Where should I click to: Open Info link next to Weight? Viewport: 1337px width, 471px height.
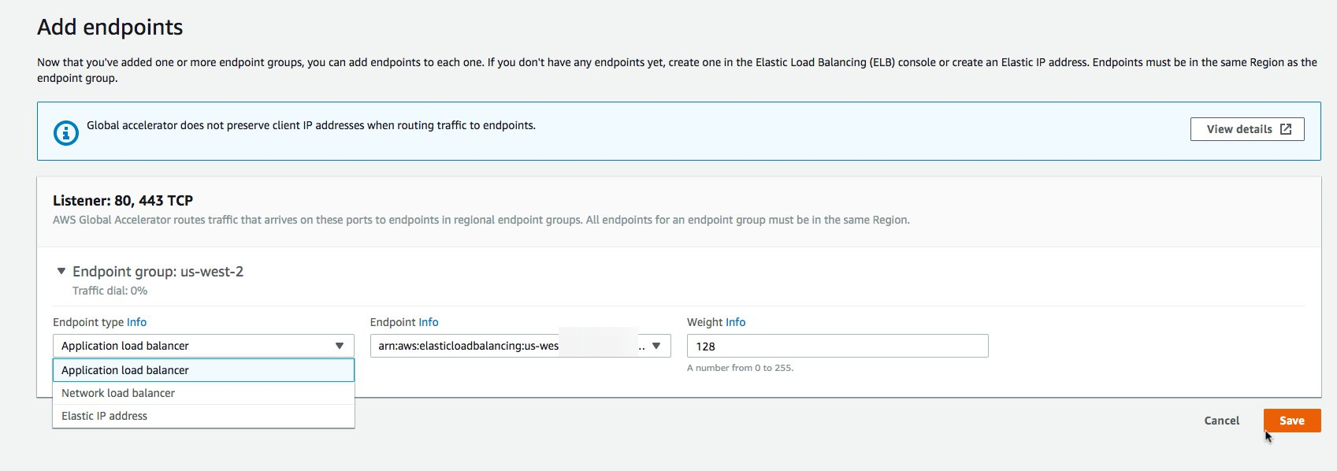tap(735, 322)
